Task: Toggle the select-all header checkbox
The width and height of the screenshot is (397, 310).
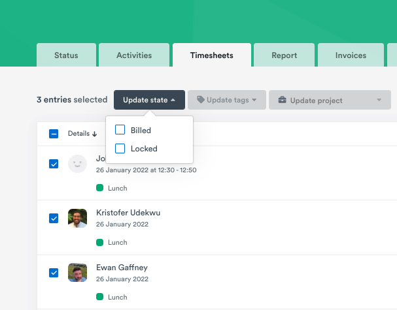Action: pos(54,134)
